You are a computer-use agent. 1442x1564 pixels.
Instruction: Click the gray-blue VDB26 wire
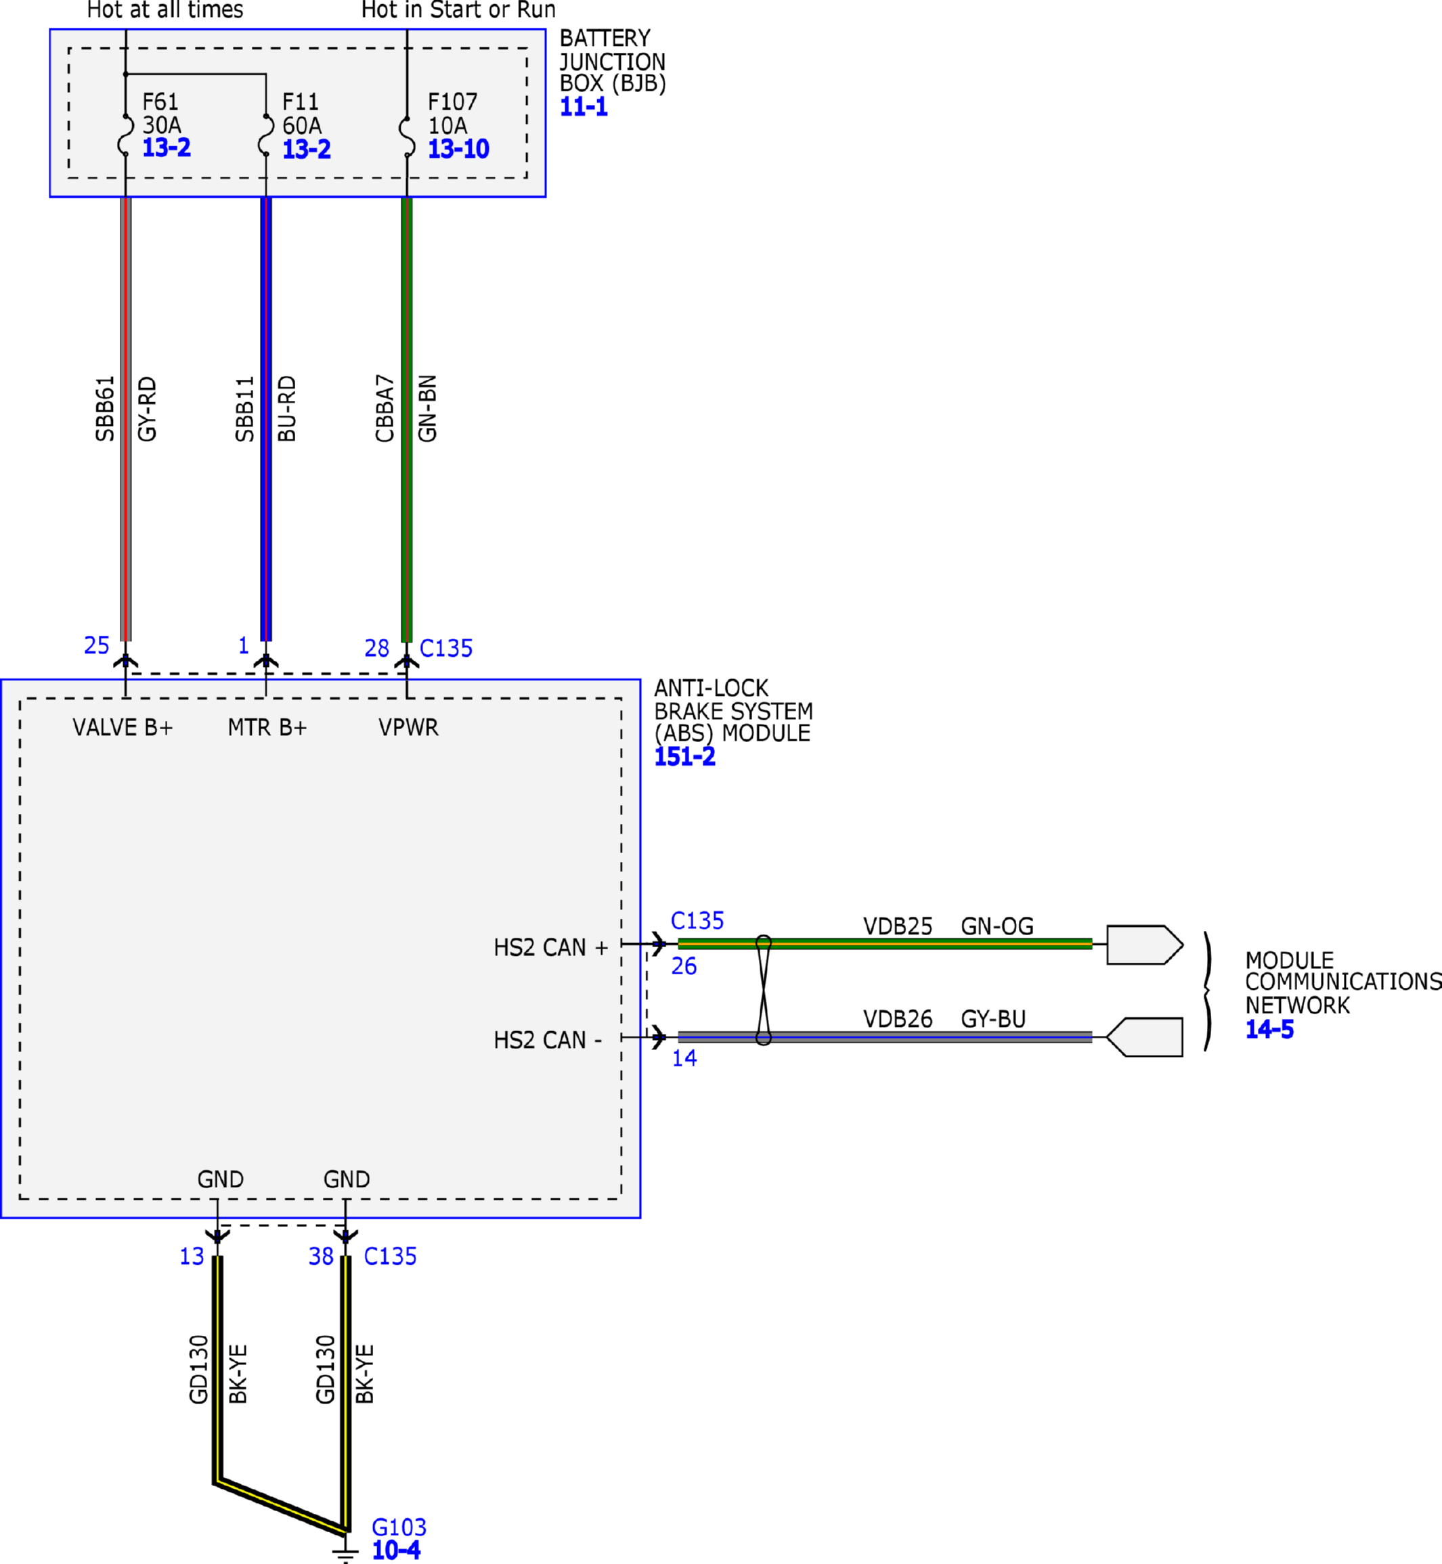885,1037
